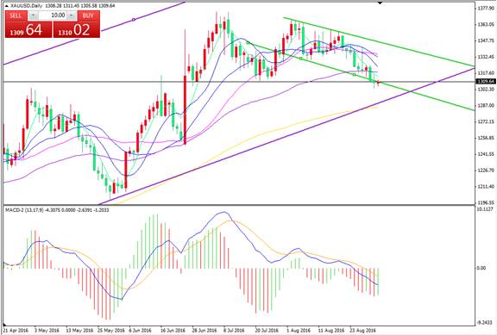Click the timeline start triangle at bottom left
The image size is (497, 335).
pos(4,325)
